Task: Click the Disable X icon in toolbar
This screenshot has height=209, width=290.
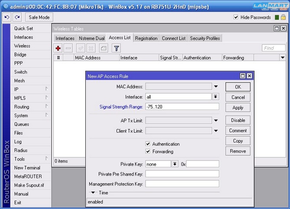Action: click(92, 48)
